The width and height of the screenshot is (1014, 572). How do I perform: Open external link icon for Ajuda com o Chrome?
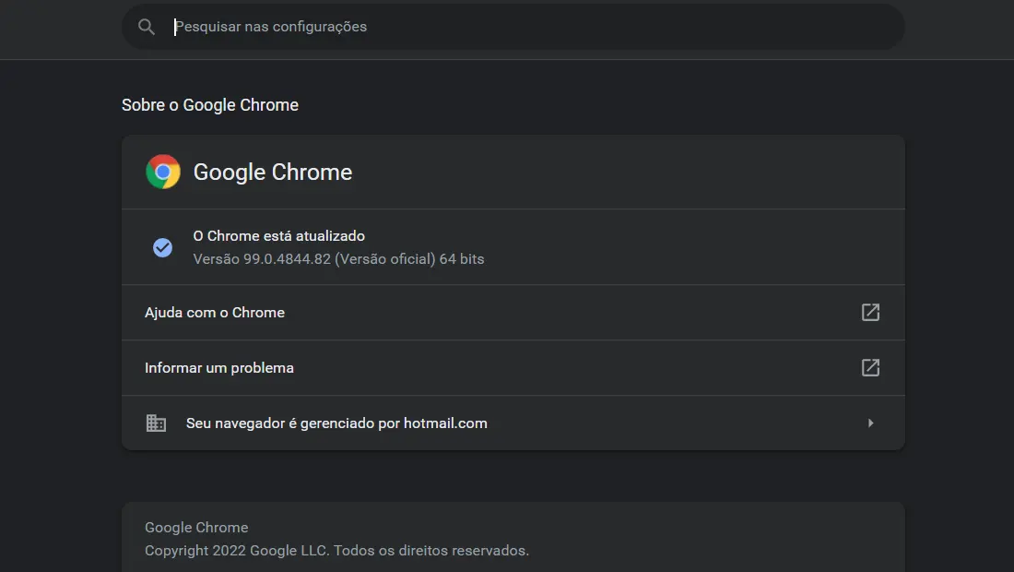coord(870,312)
